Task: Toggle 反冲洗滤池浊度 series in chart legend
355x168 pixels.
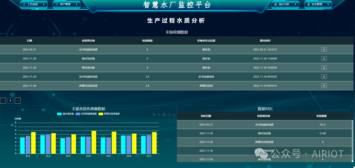Action: pyautogui.click(x=86, y=114)
